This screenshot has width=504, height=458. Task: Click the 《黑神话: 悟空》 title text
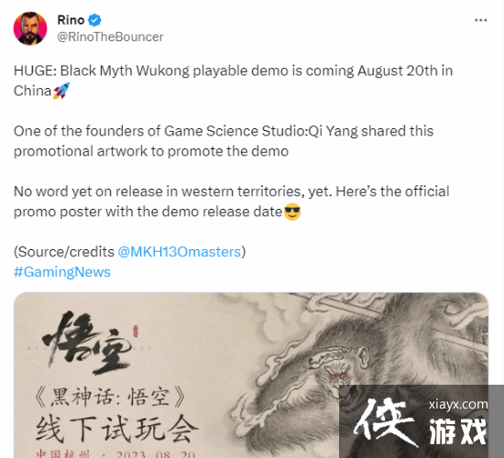(x=110, y=398)
